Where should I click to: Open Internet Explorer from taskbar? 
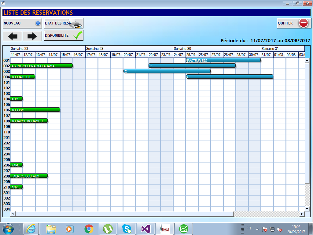(31, 229)
